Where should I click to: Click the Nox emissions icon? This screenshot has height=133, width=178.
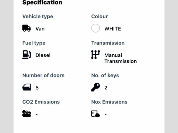coord(95,113)
